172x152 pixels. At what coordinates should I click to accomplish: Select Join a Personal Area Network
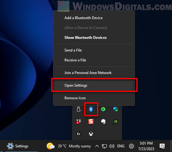pyautogui.click(x=94, y=73)
